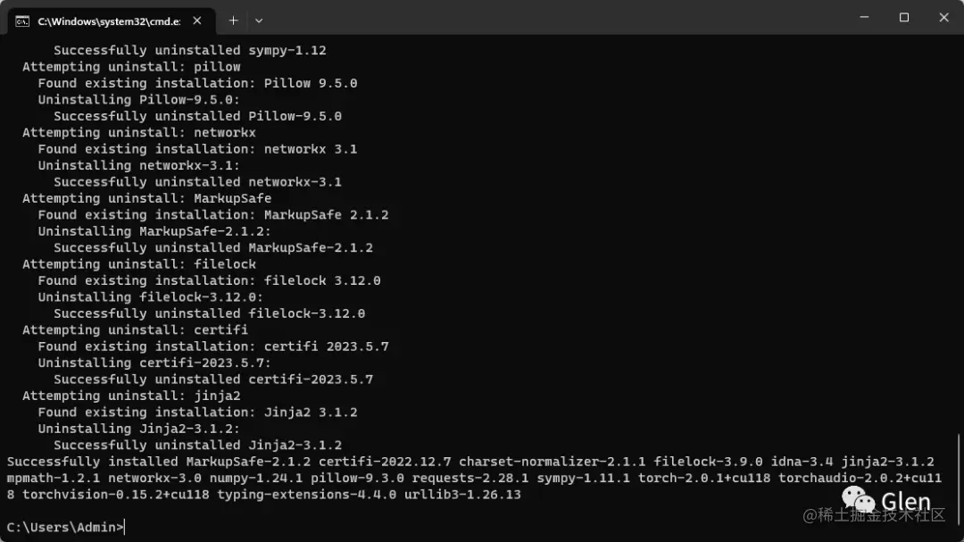Click "Successfully uninstalled networkx-3.1" line
Image resolution: width=964 pixels, height=542 pixels.
197,182
